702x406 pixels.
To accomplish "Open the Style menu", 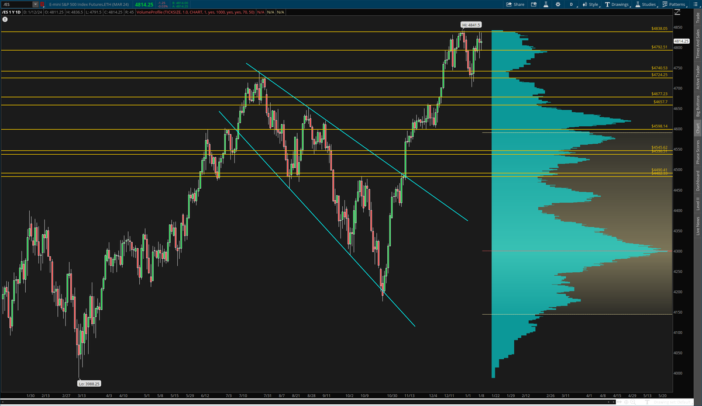I will pyautogui.click(x=590, y=4).
